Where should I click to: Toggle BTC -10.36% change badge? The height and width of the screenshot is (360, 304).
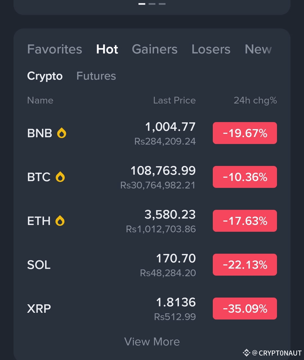[x=245, y=177]
